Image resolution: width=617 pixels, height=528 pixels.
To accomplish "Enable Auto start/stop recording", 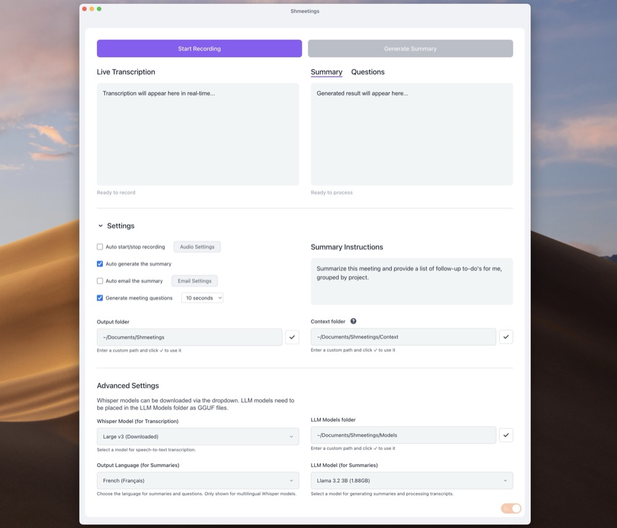I will (99, 246).
